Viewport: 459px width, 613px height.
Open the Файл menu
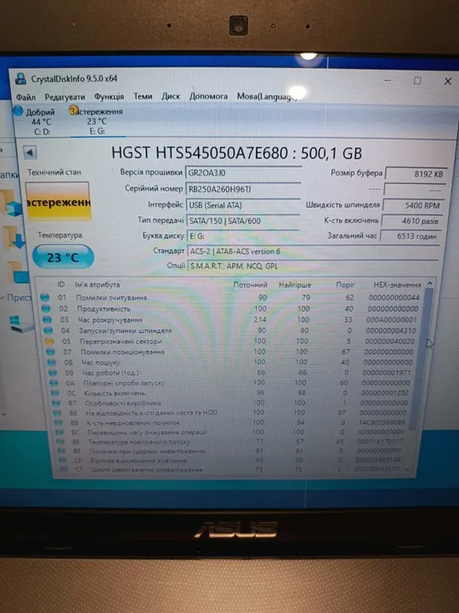click(x=25, y=96)
